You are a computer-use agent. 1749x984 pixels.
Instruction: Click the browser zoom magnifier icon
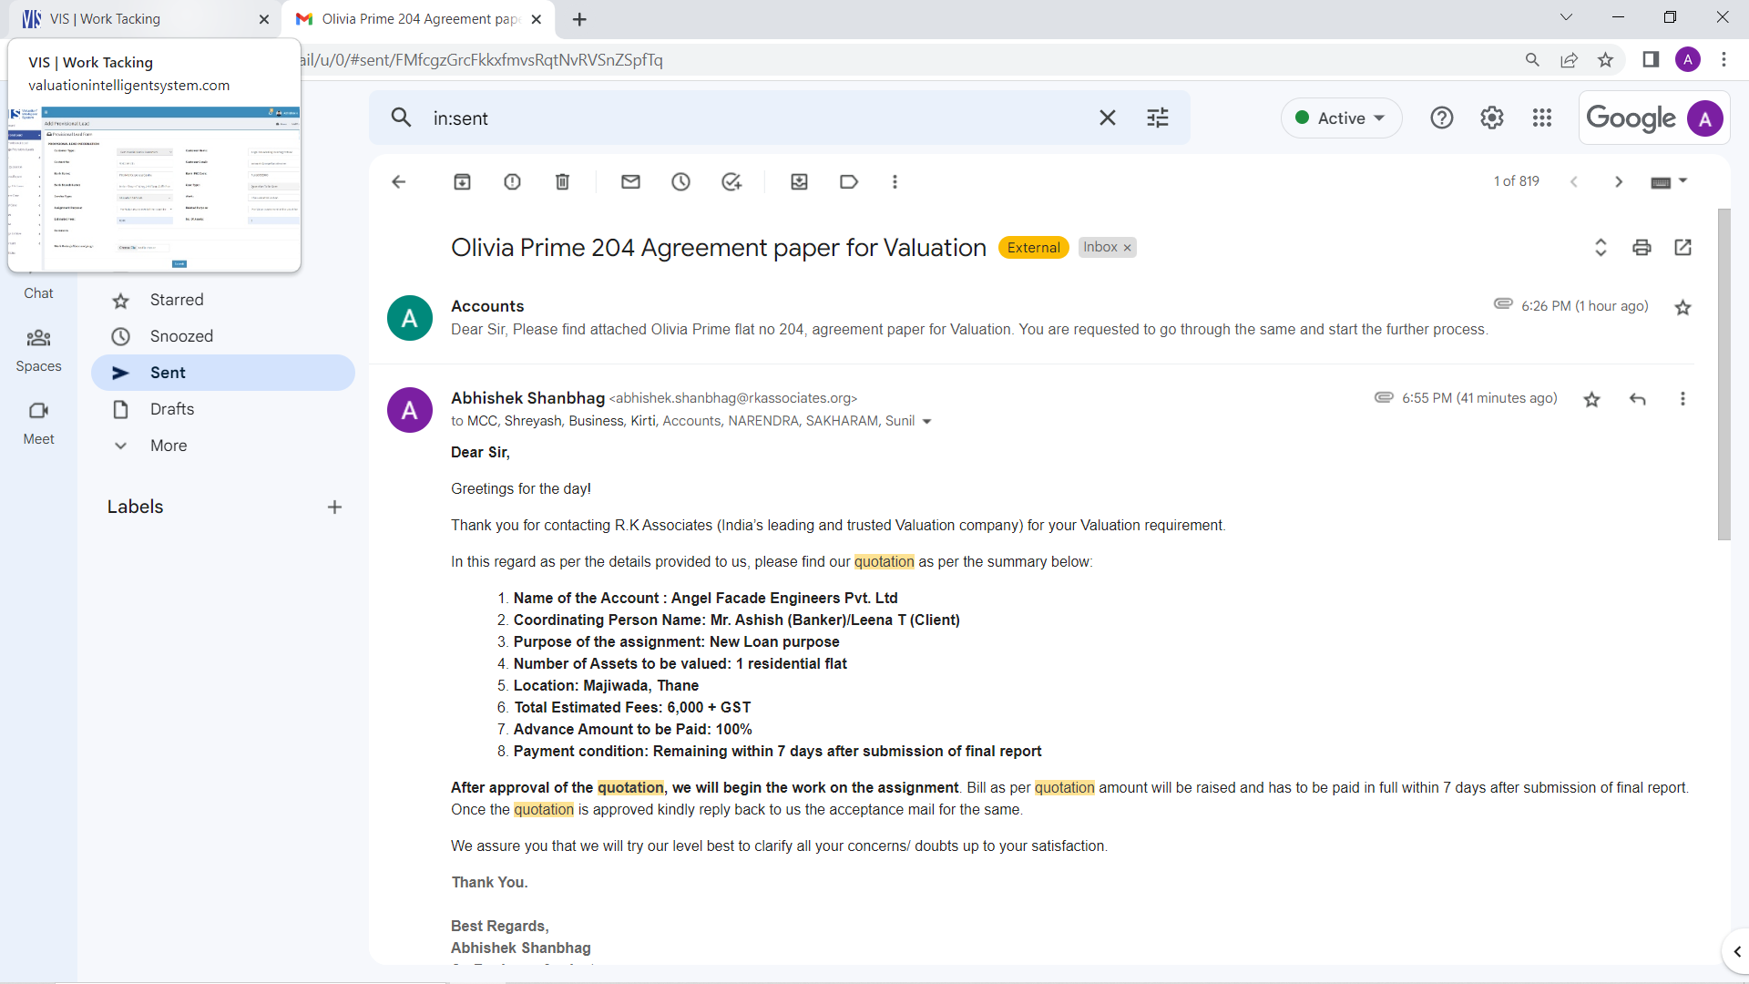(1532, 60)
